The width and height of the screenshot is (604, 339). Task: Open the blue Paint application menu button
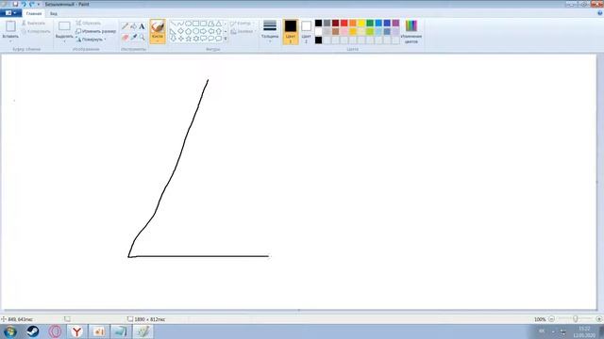point(10,13)
